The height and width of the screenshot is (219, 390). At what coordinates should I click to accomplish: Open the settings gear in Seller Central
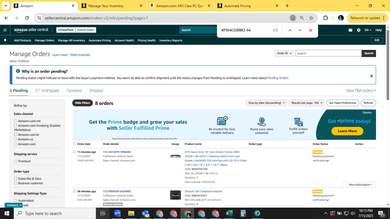(x=359, y=30)
